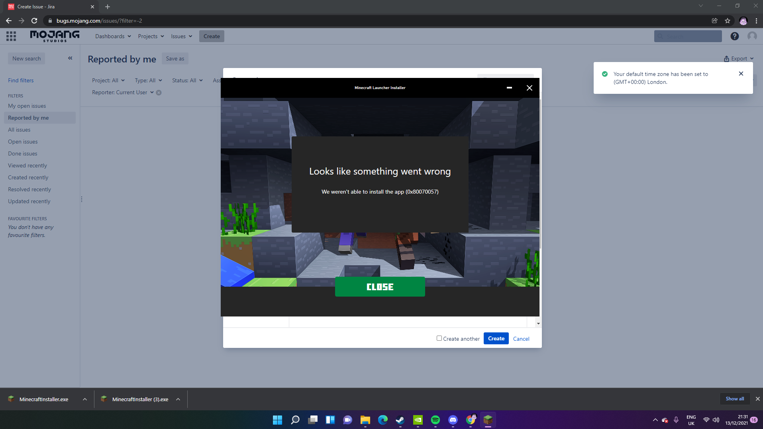763x429 pixels.
Task: Click the Save as button
Action: 175,58
